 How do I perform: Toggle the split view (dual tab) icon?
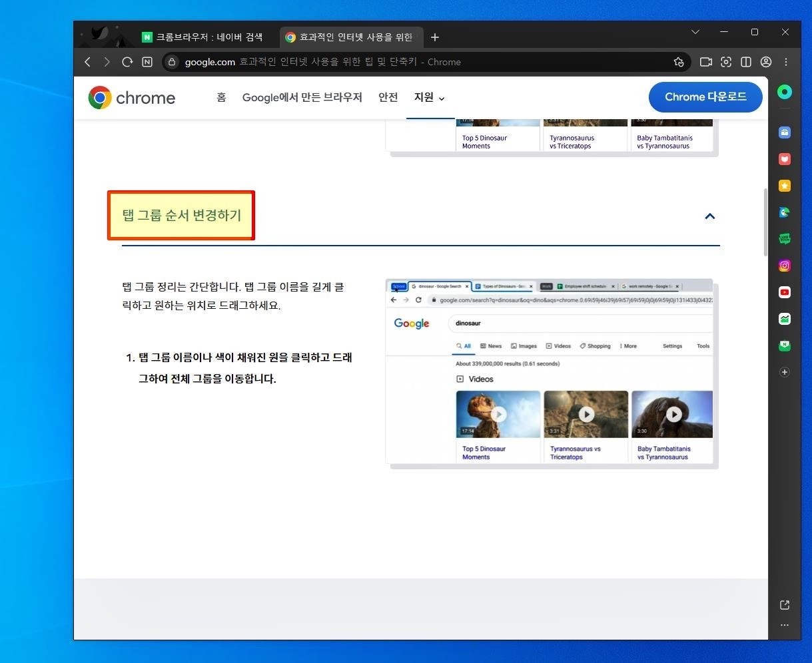746,62
